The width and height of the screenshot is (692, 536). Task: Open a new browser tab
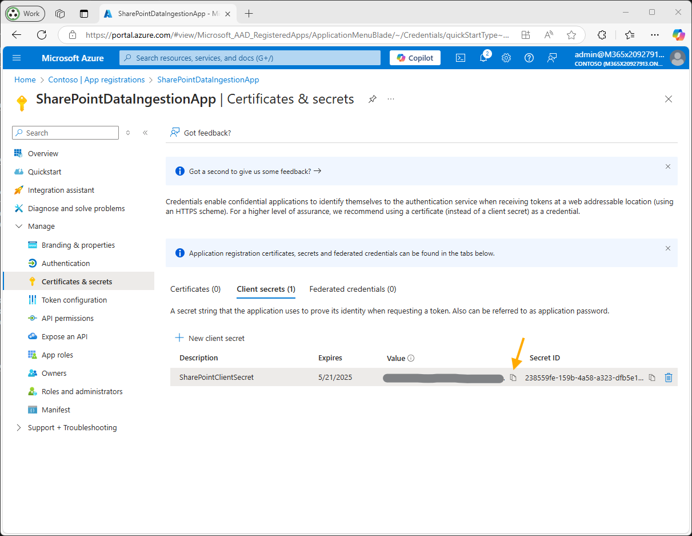coord(249,14)
